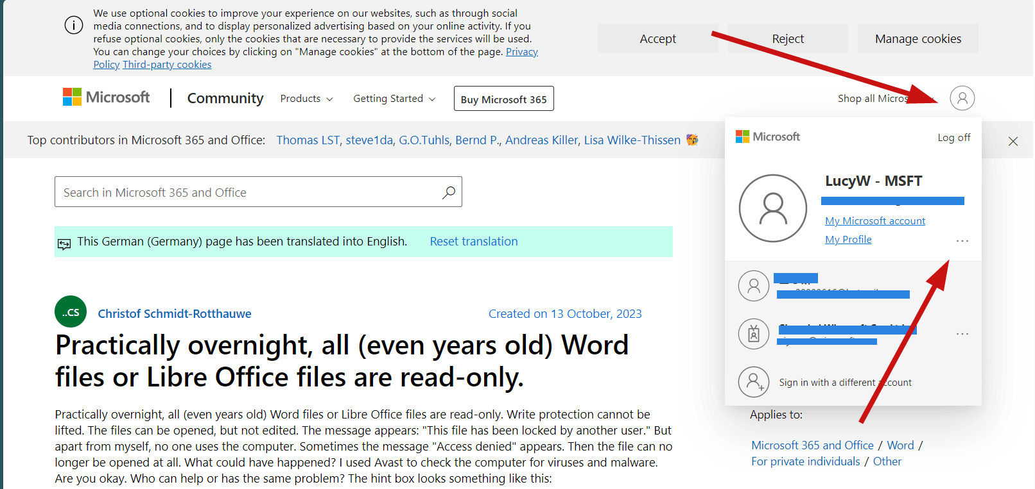1035x489 pixels.
Task: Click Buy Microsoft 365 button
Action: 504,99
